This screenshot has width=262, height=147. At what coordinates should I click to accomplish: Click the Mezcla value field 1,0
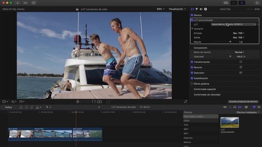point(241,42)
